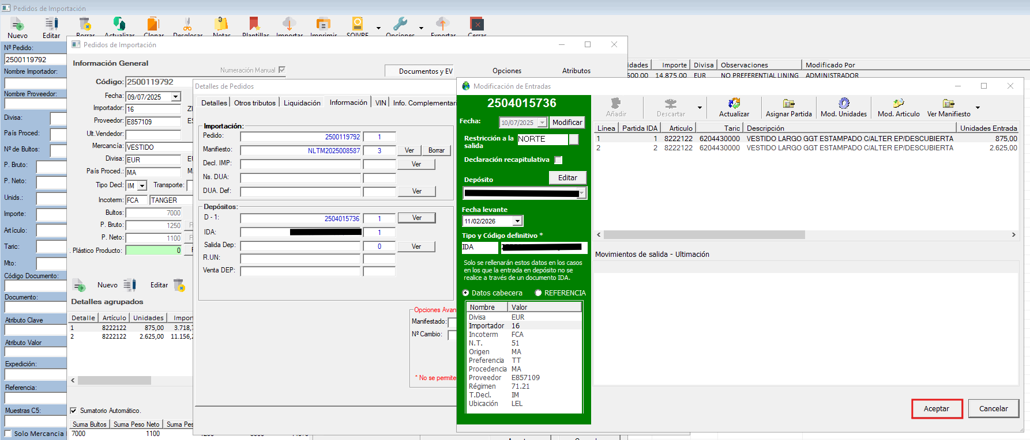Switch to the Liquidación tab
The image size is (1030, 440).
coord(302,103)
